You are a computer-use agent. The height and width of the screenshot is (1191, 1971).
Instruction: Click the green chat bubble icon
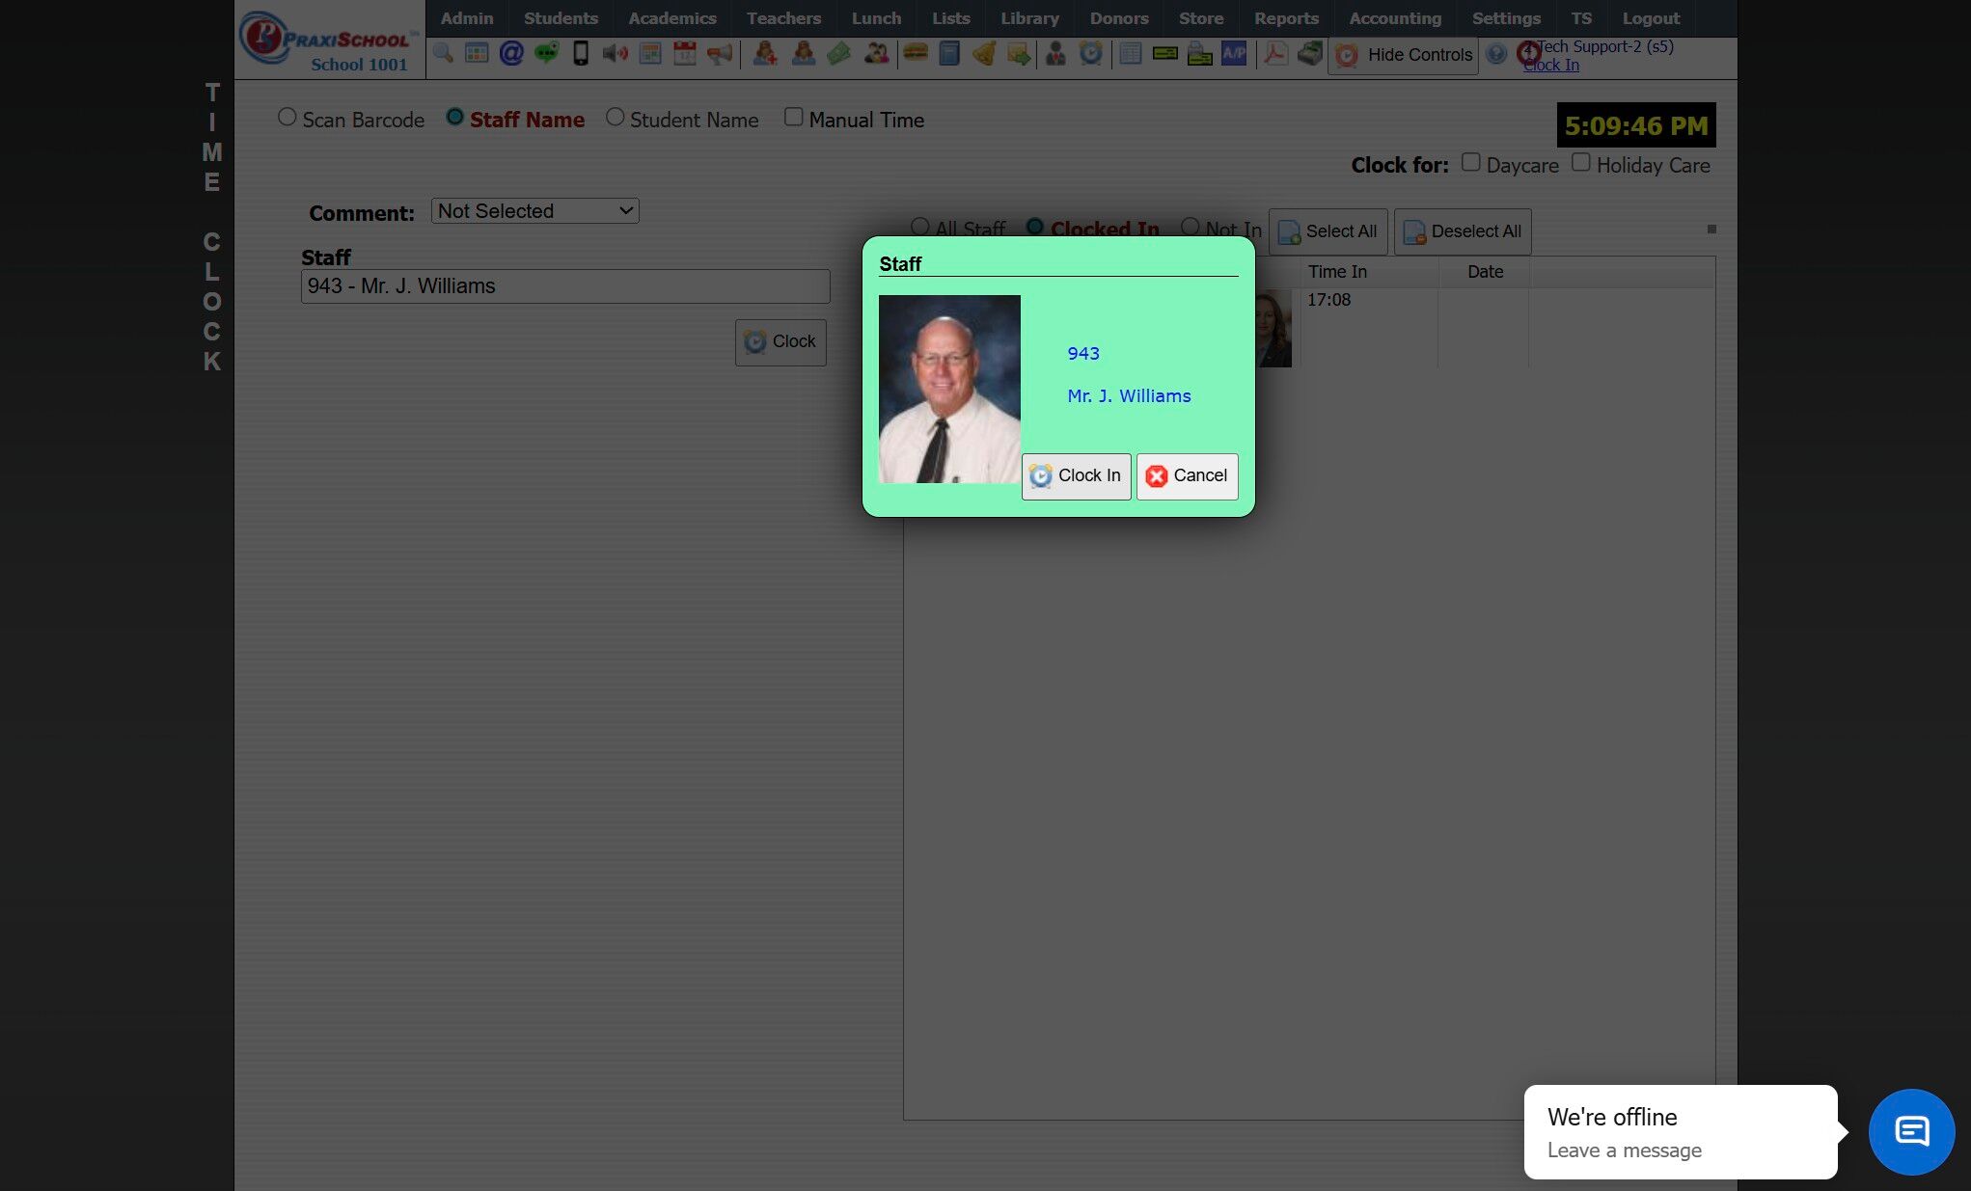tap(546, 54)
